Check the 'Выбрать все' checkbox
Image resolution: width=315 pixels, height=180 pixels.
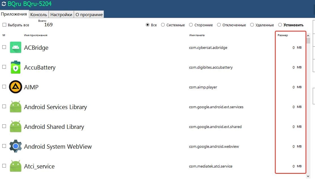4,25
